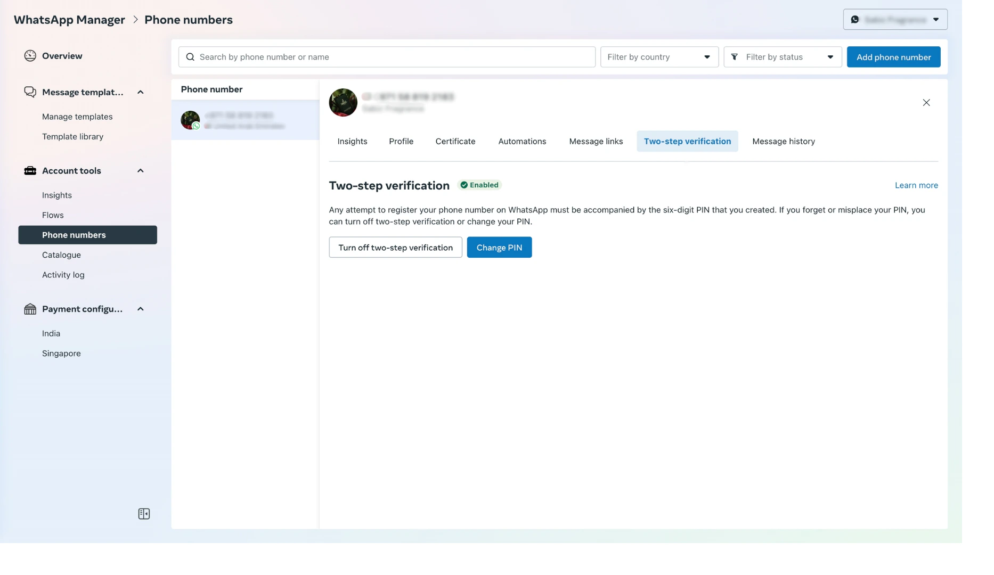Collapse the Account tools section
994x575 pixels.
tap(141, 171)
